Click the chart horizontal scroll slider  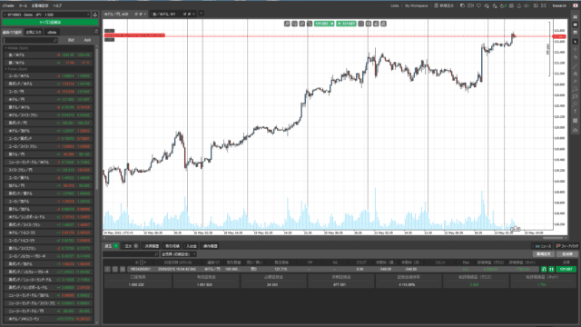[x=553, y=238]
